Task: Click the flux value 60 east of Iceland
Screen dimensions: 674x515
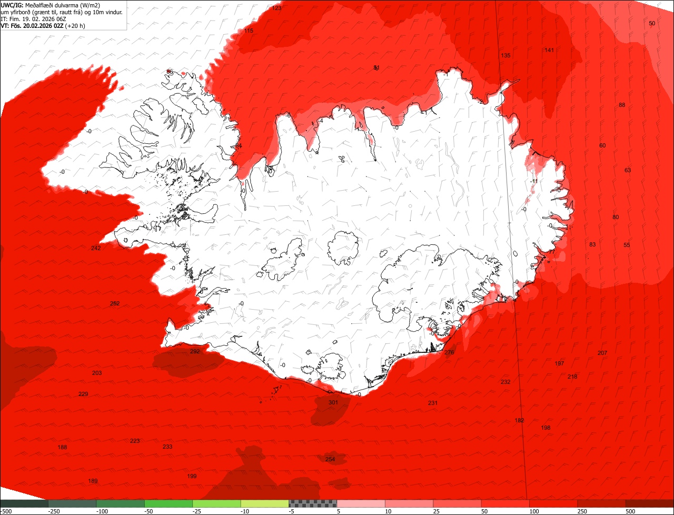Action: pos(602,145)
